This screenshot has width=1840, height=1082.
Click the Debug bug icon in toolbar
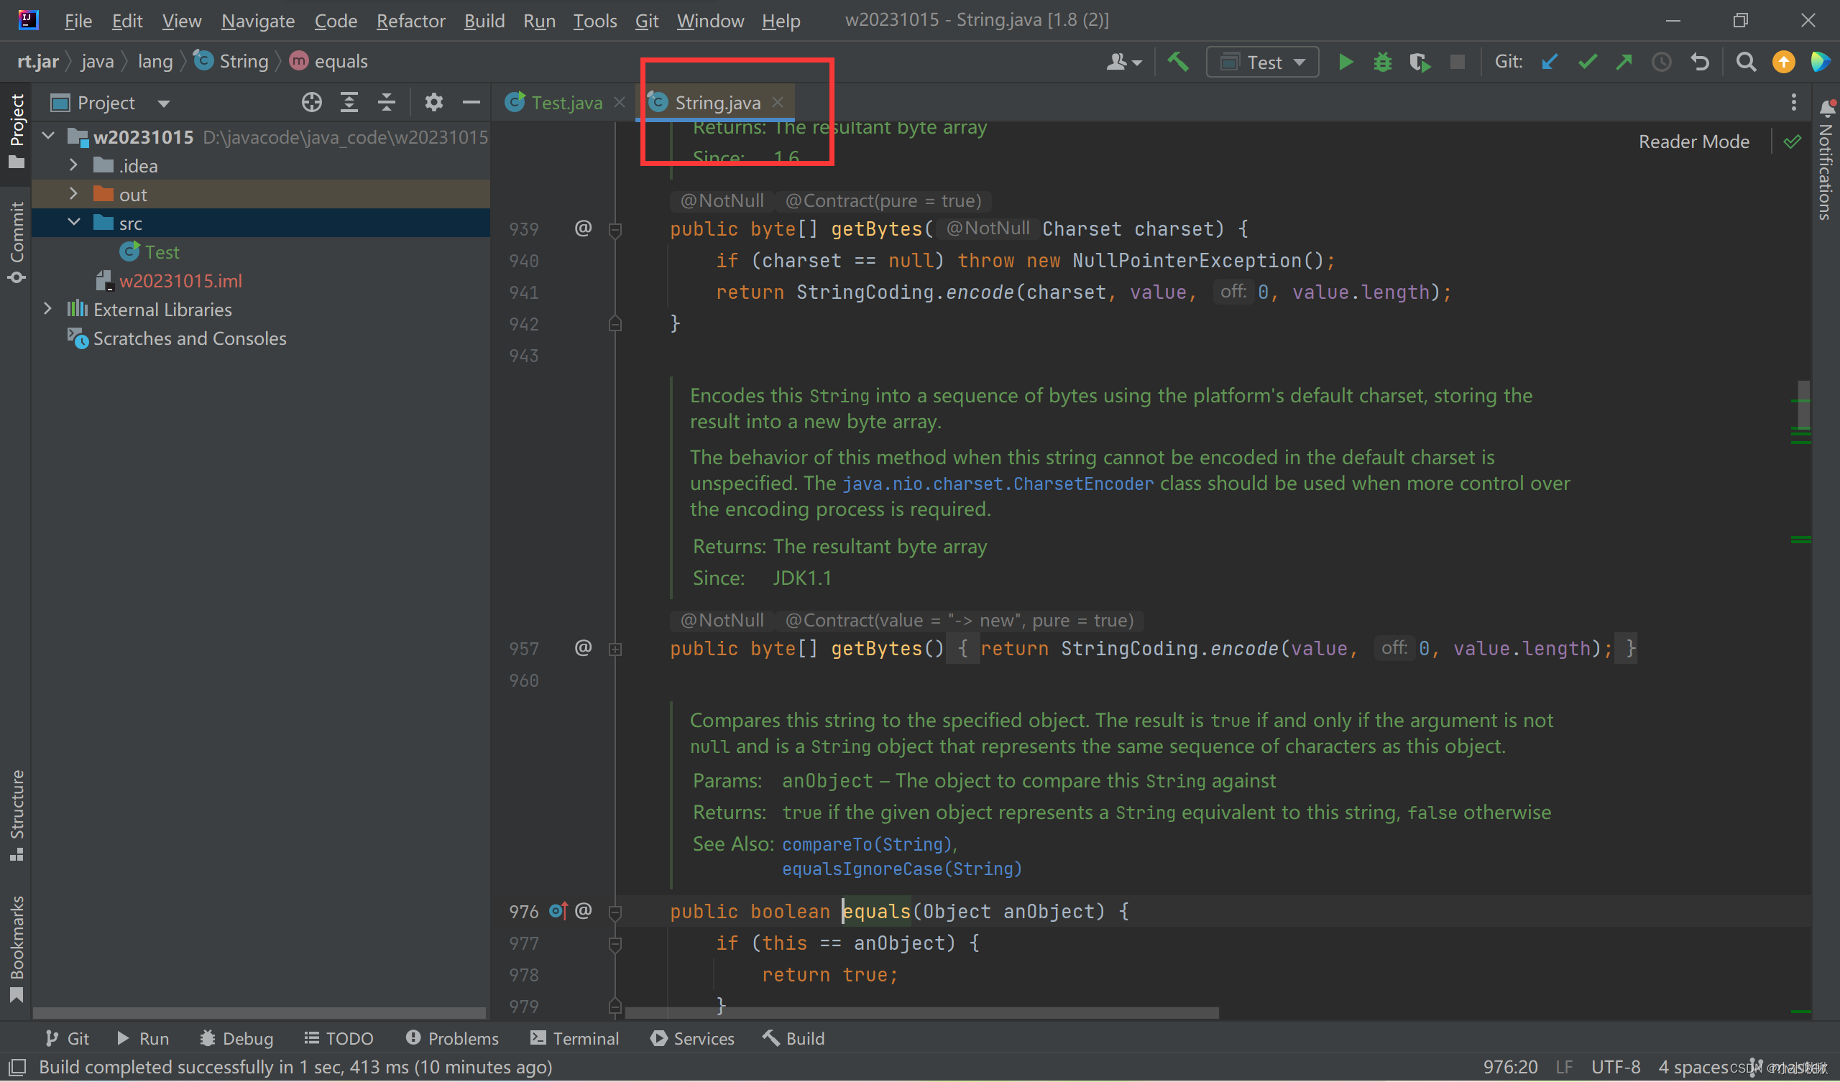click(x=1382, y=62)
